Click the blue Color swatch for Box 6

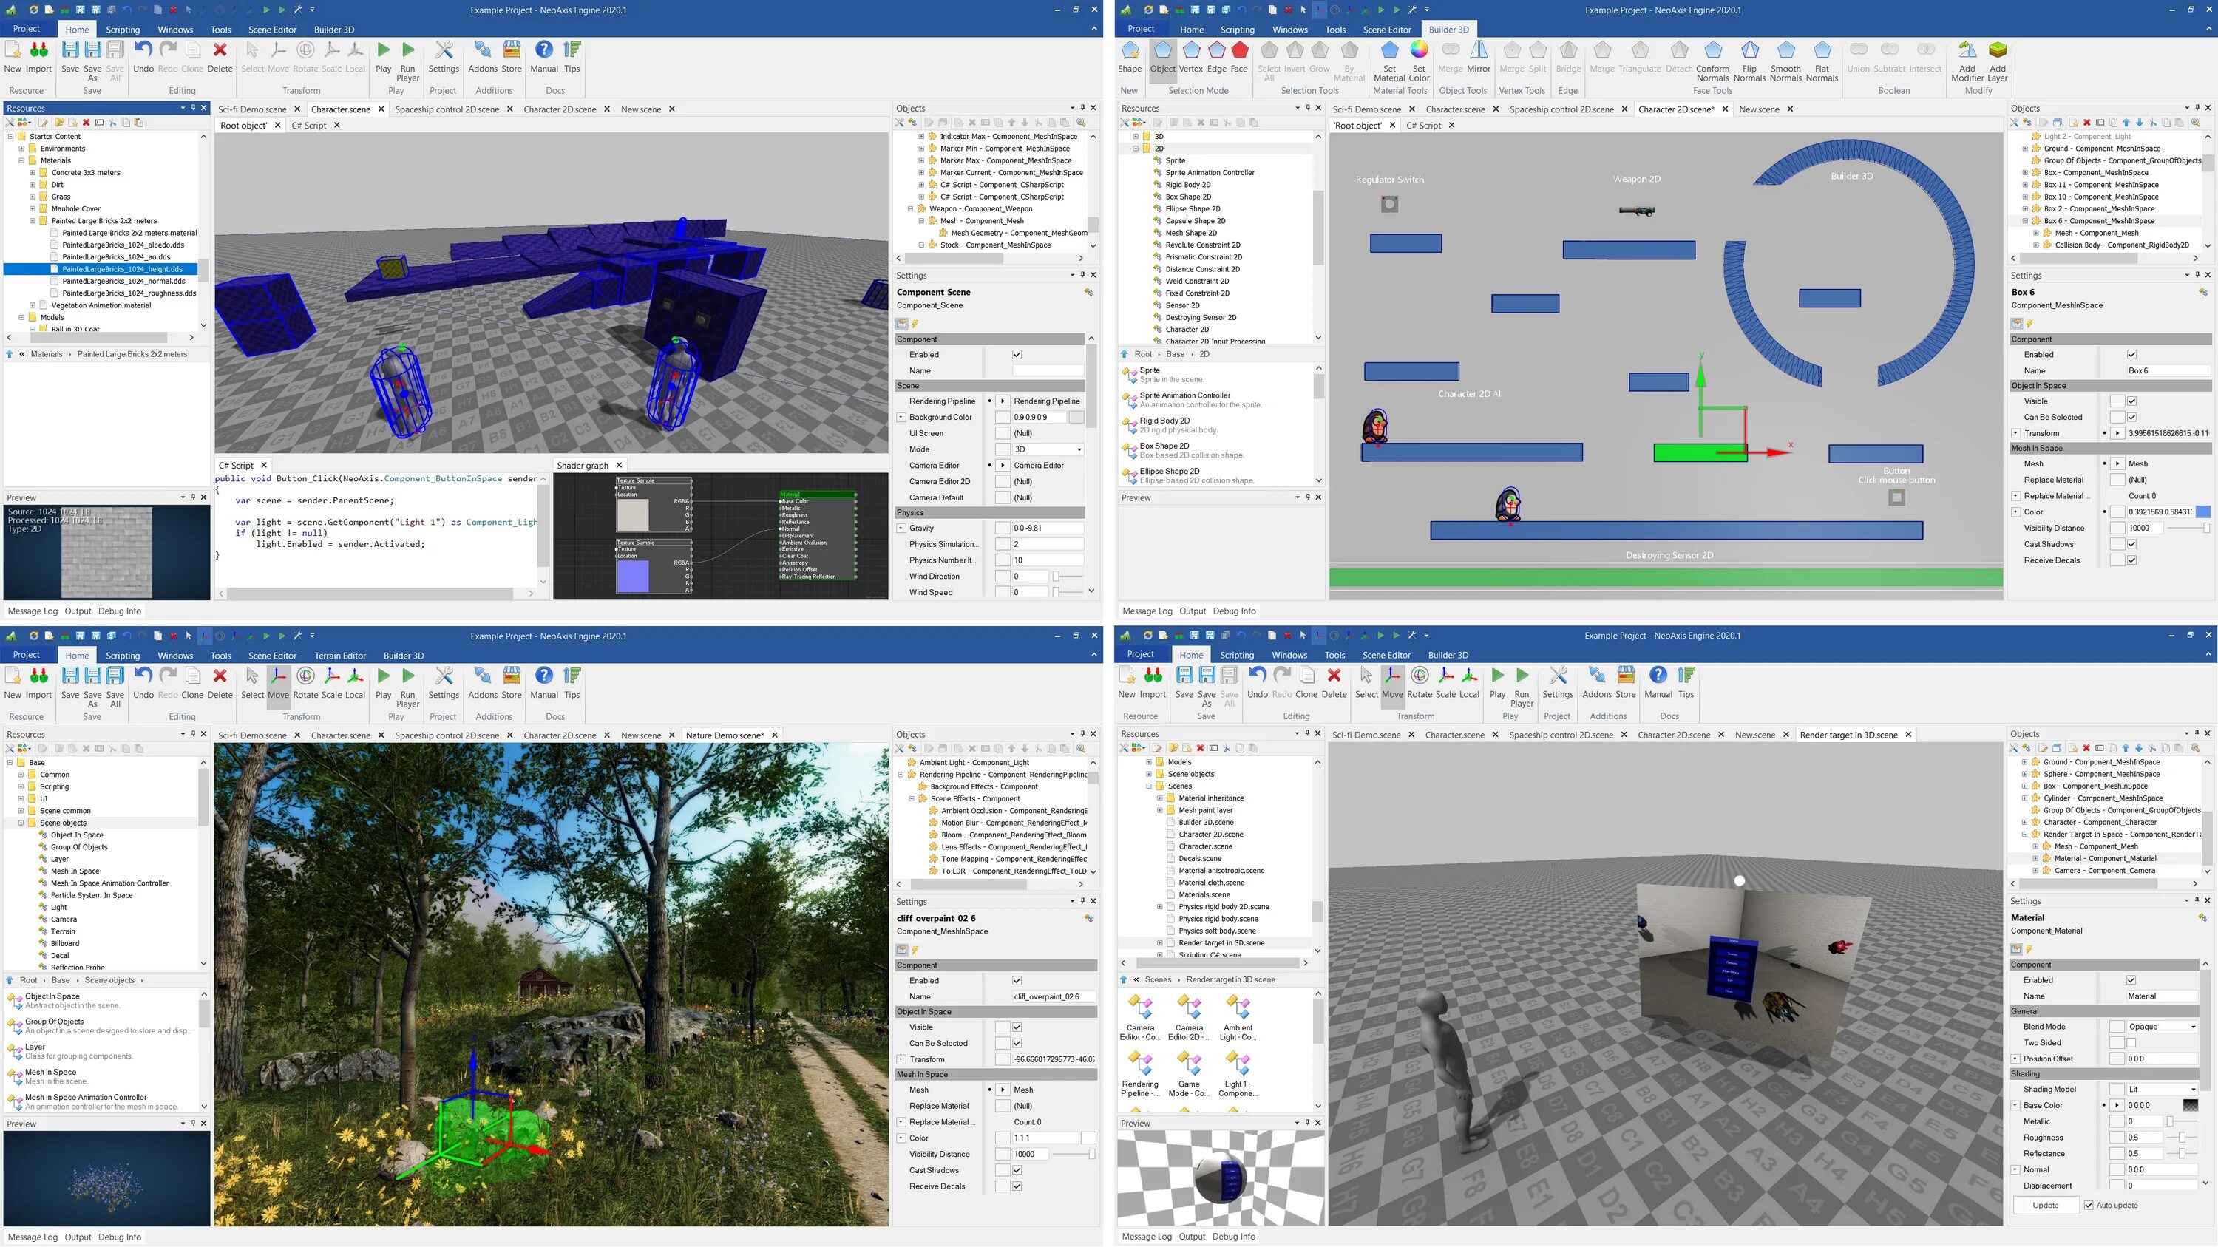click(x=2202, y=512)
